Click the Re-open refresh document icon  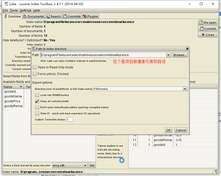(x=201, y=22)
